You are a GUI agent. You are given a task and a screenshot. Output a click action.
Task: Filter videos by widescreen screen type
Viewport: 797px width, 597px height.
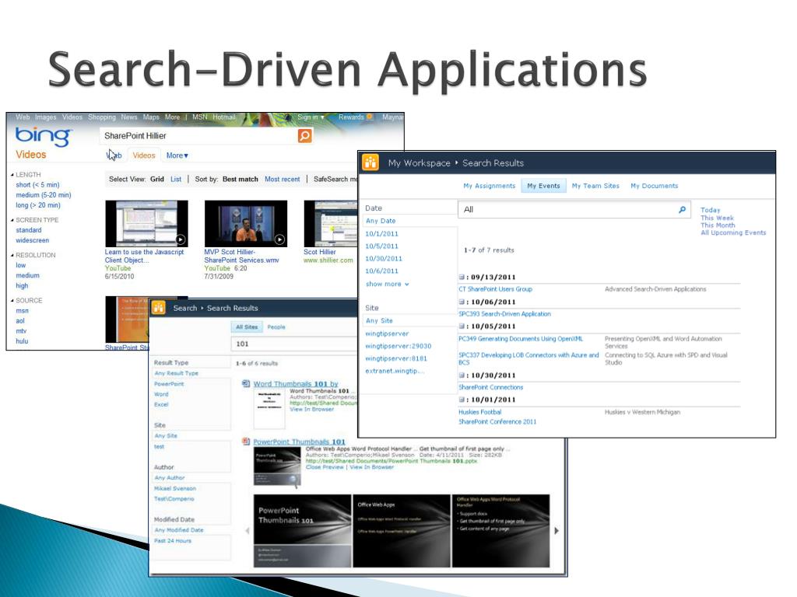tap(33, 240)
